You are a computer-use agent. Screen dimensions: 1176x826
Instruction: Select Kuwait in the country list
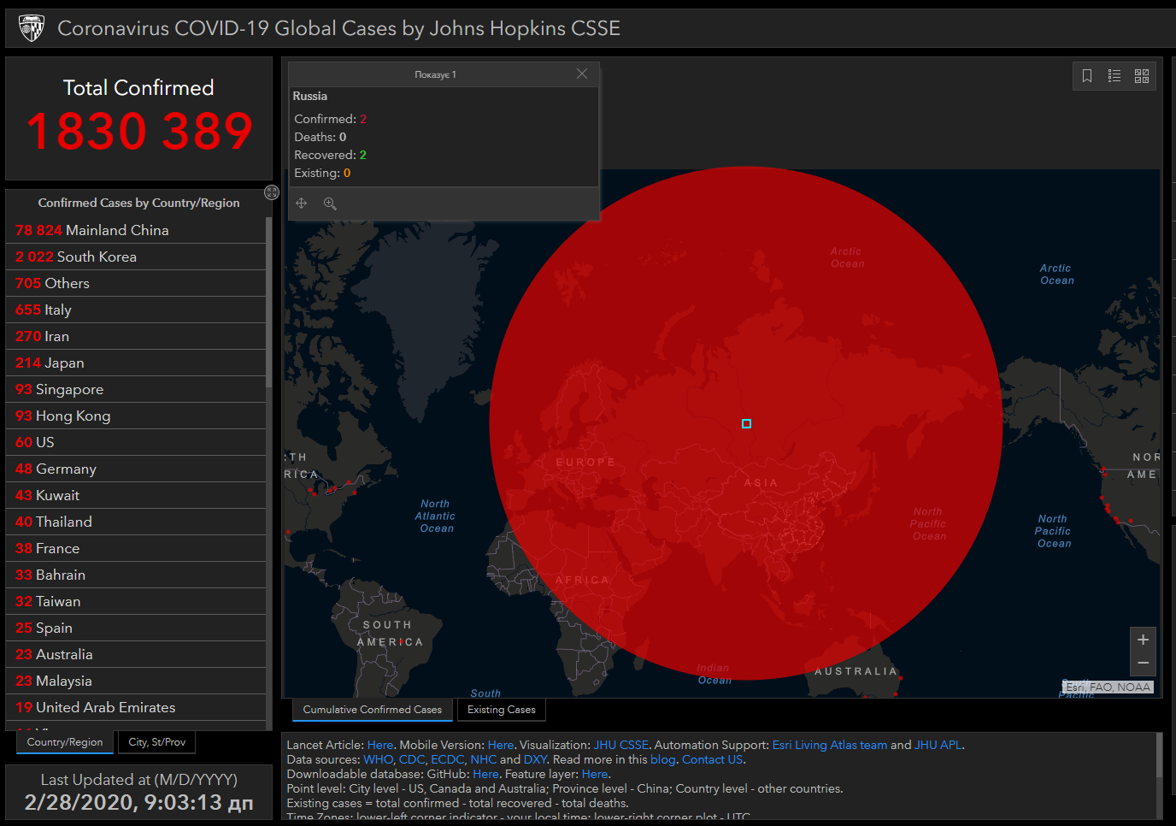click(137, 495)
